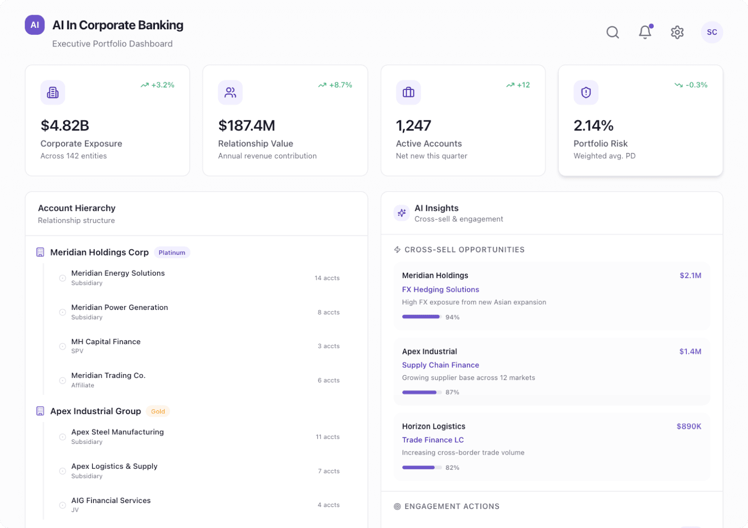This screenshot has width=748, height=528.
Task: Click the Relationship Value people icon
Action: pos(230,92)
